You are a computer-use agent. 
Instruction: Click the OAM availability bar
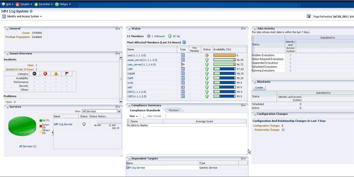coord(224,78)
